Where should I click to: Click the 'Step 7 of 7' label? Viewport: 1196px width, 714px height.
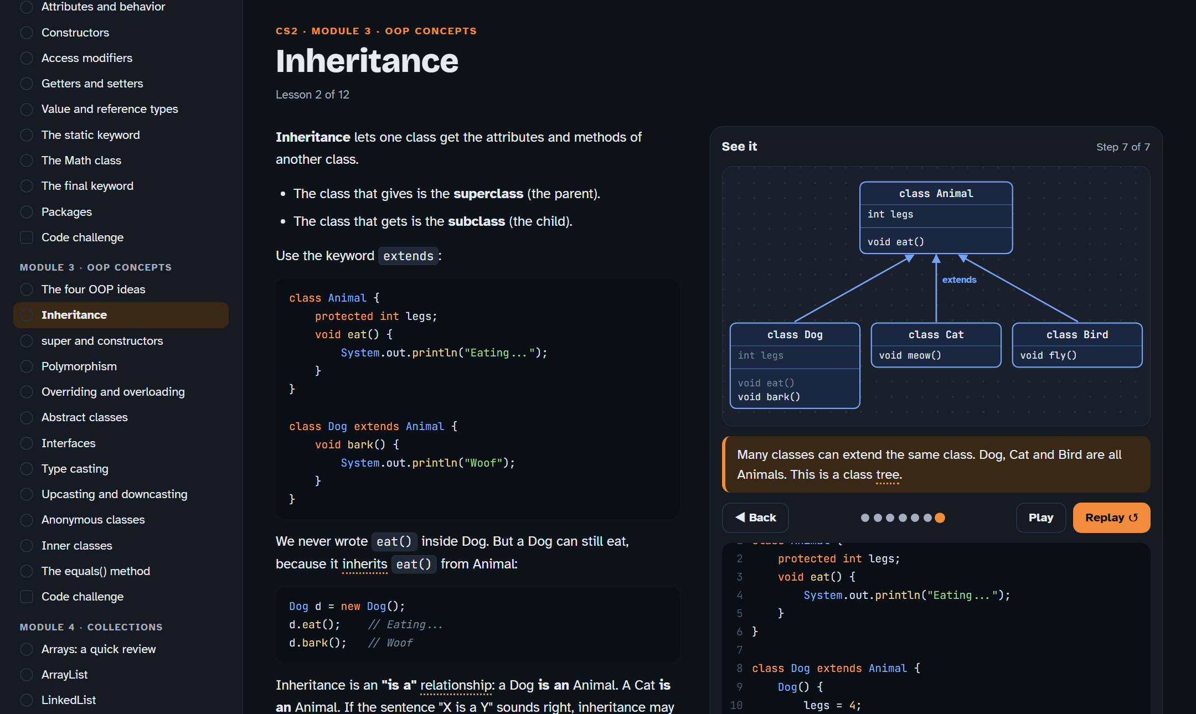(x=1123, y=147)
